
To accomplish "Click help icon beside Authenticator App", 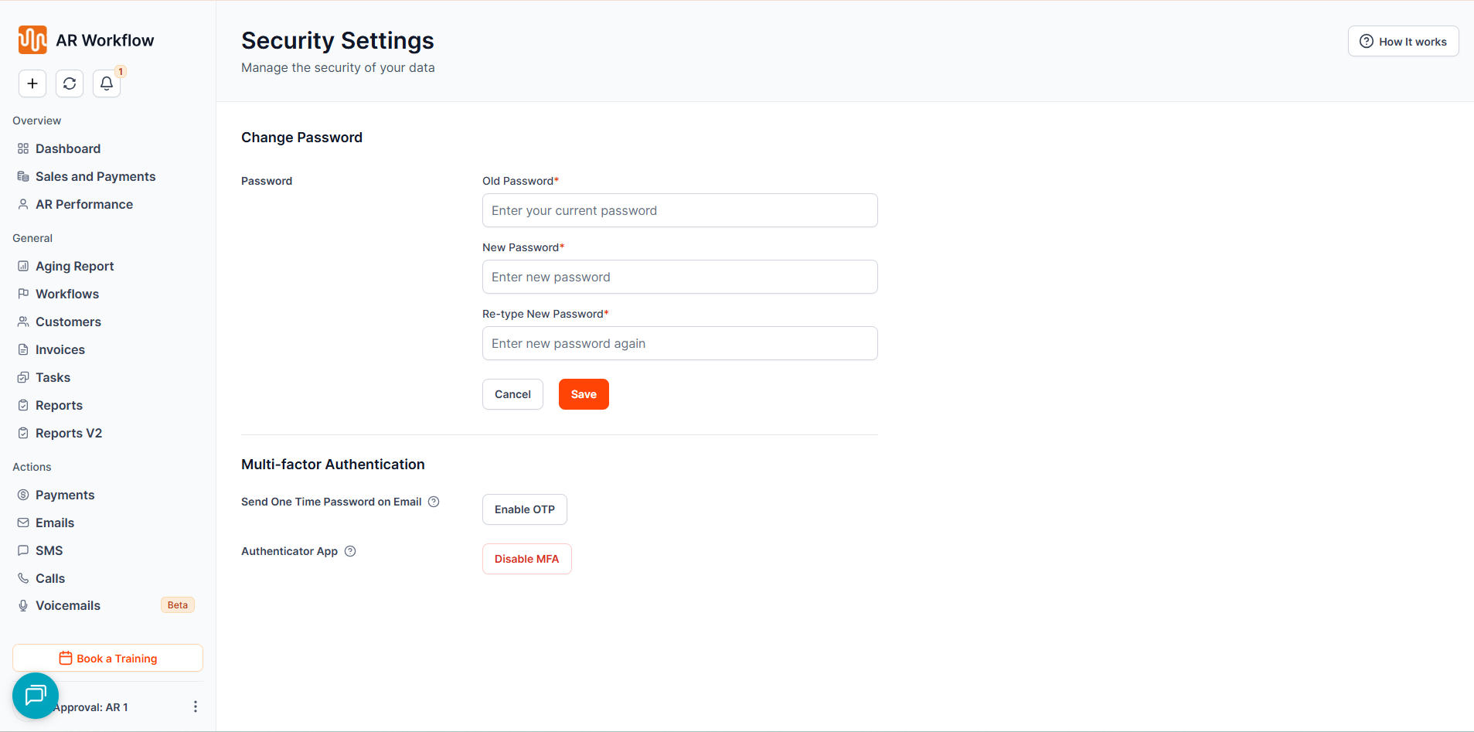I will tap(350, 551).
